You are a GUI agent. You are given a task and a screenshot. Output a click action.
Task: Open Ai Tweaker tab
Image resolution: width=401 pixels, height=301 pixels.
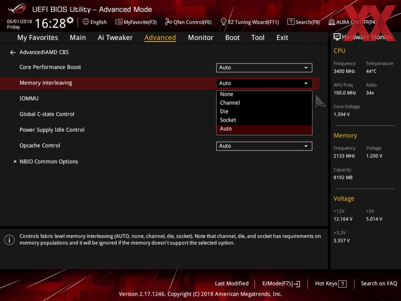[x=115, y=37]
